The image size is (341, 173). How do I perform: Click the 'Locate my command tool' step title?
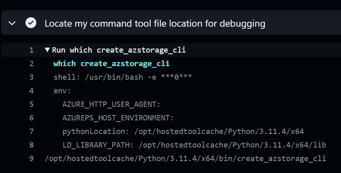[x=154, y=23]
